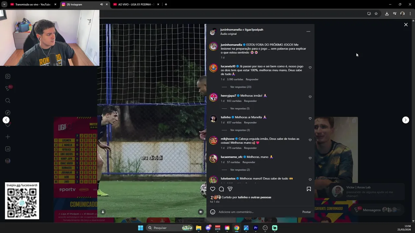
Task: Open the dashboard chart icon in sidebar
Action: point(8,149)
